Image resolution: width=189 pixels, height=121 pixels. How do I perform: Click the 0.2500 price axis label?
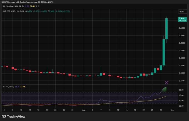click(182, 65)
